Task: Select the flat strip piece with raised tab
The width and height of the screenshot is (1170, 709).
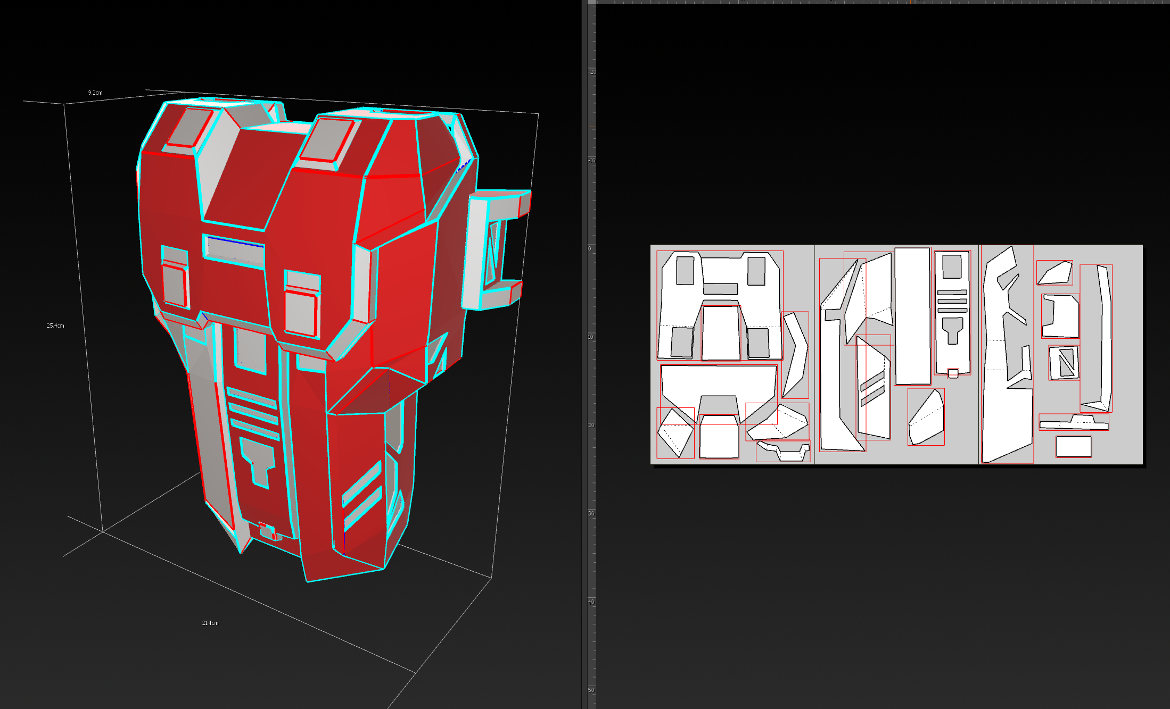Action: pos(1074,422)
